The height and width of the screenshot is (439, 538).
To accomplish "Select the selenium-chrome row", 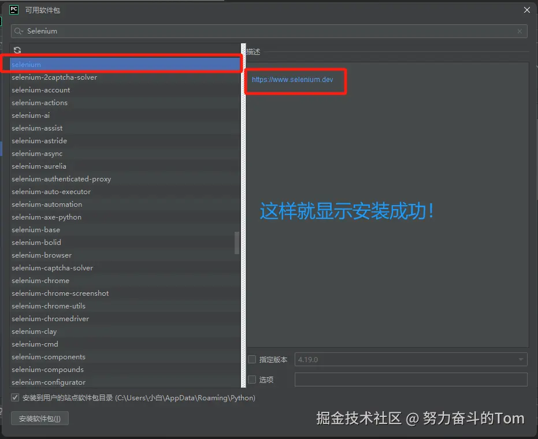I will tap(125, 280).
